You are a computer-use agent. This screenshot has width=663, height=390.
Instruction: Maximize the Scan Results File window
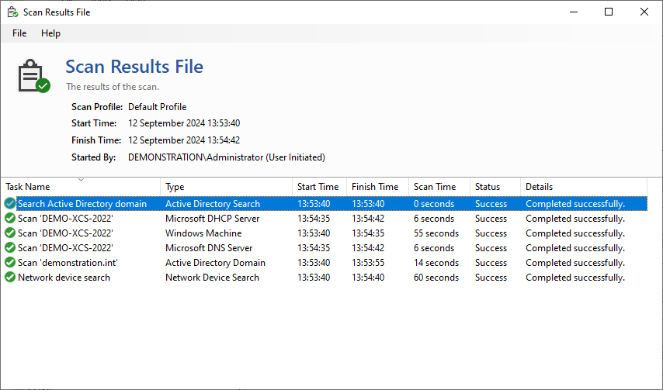coord(609,12)
